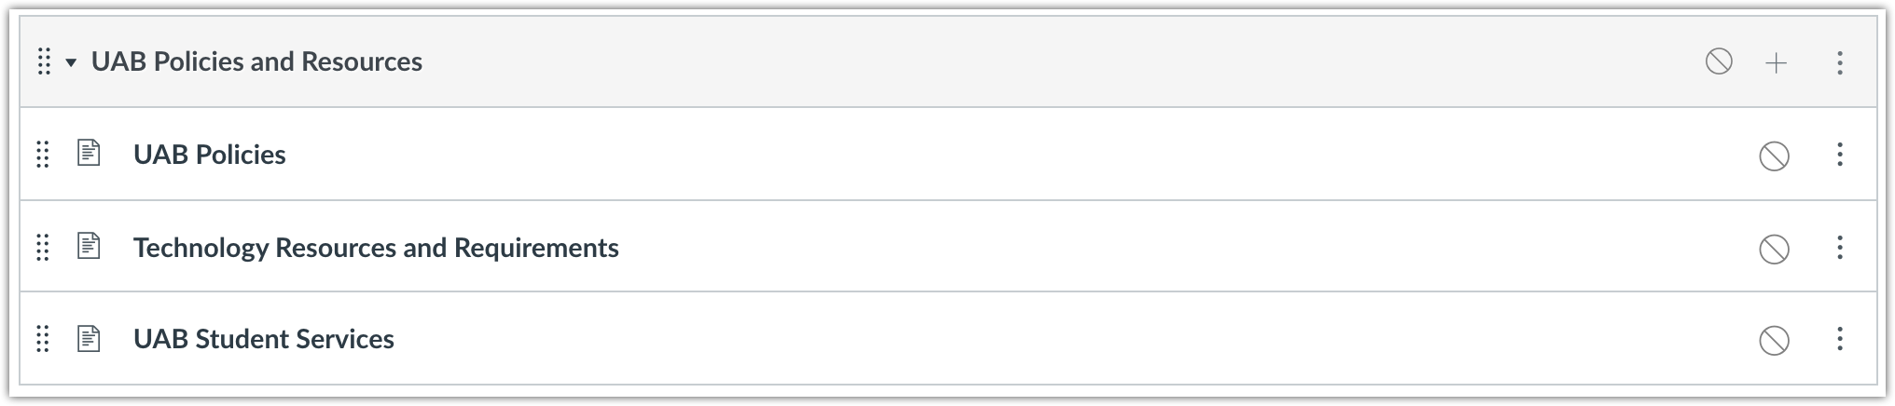The image size is (1895, 406).
Task: Open options menu for UAB Policies and Resources module
Action: point(1839,62)
